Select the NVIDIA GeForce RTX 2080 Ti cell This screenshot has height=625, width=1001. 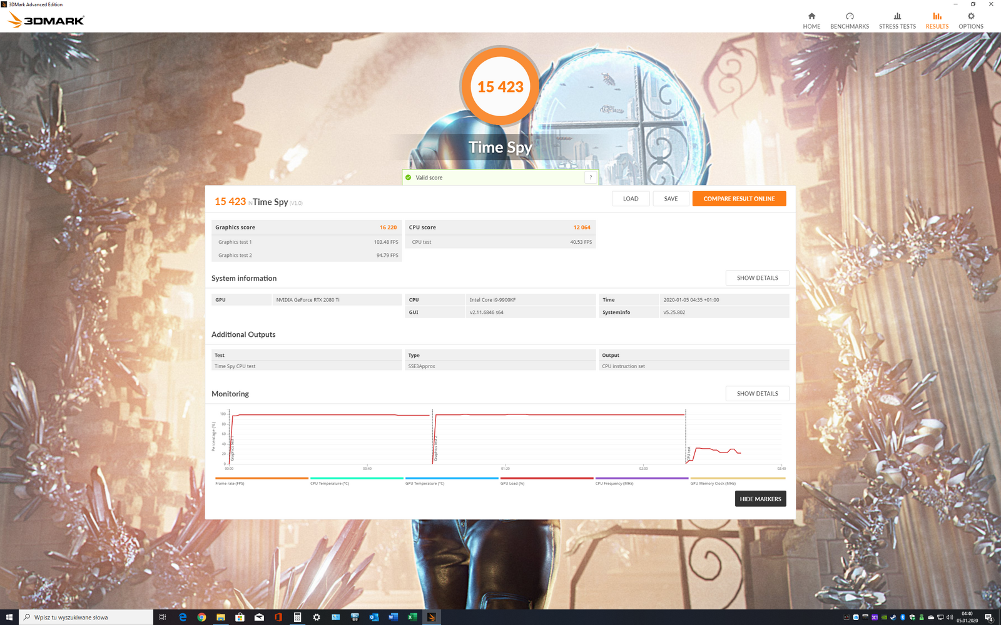pyautogui.click(x=337, y=300)
